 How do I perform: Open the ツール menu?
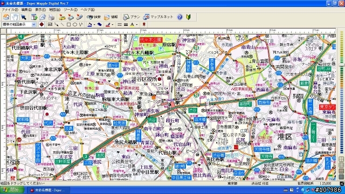[71, 10]
